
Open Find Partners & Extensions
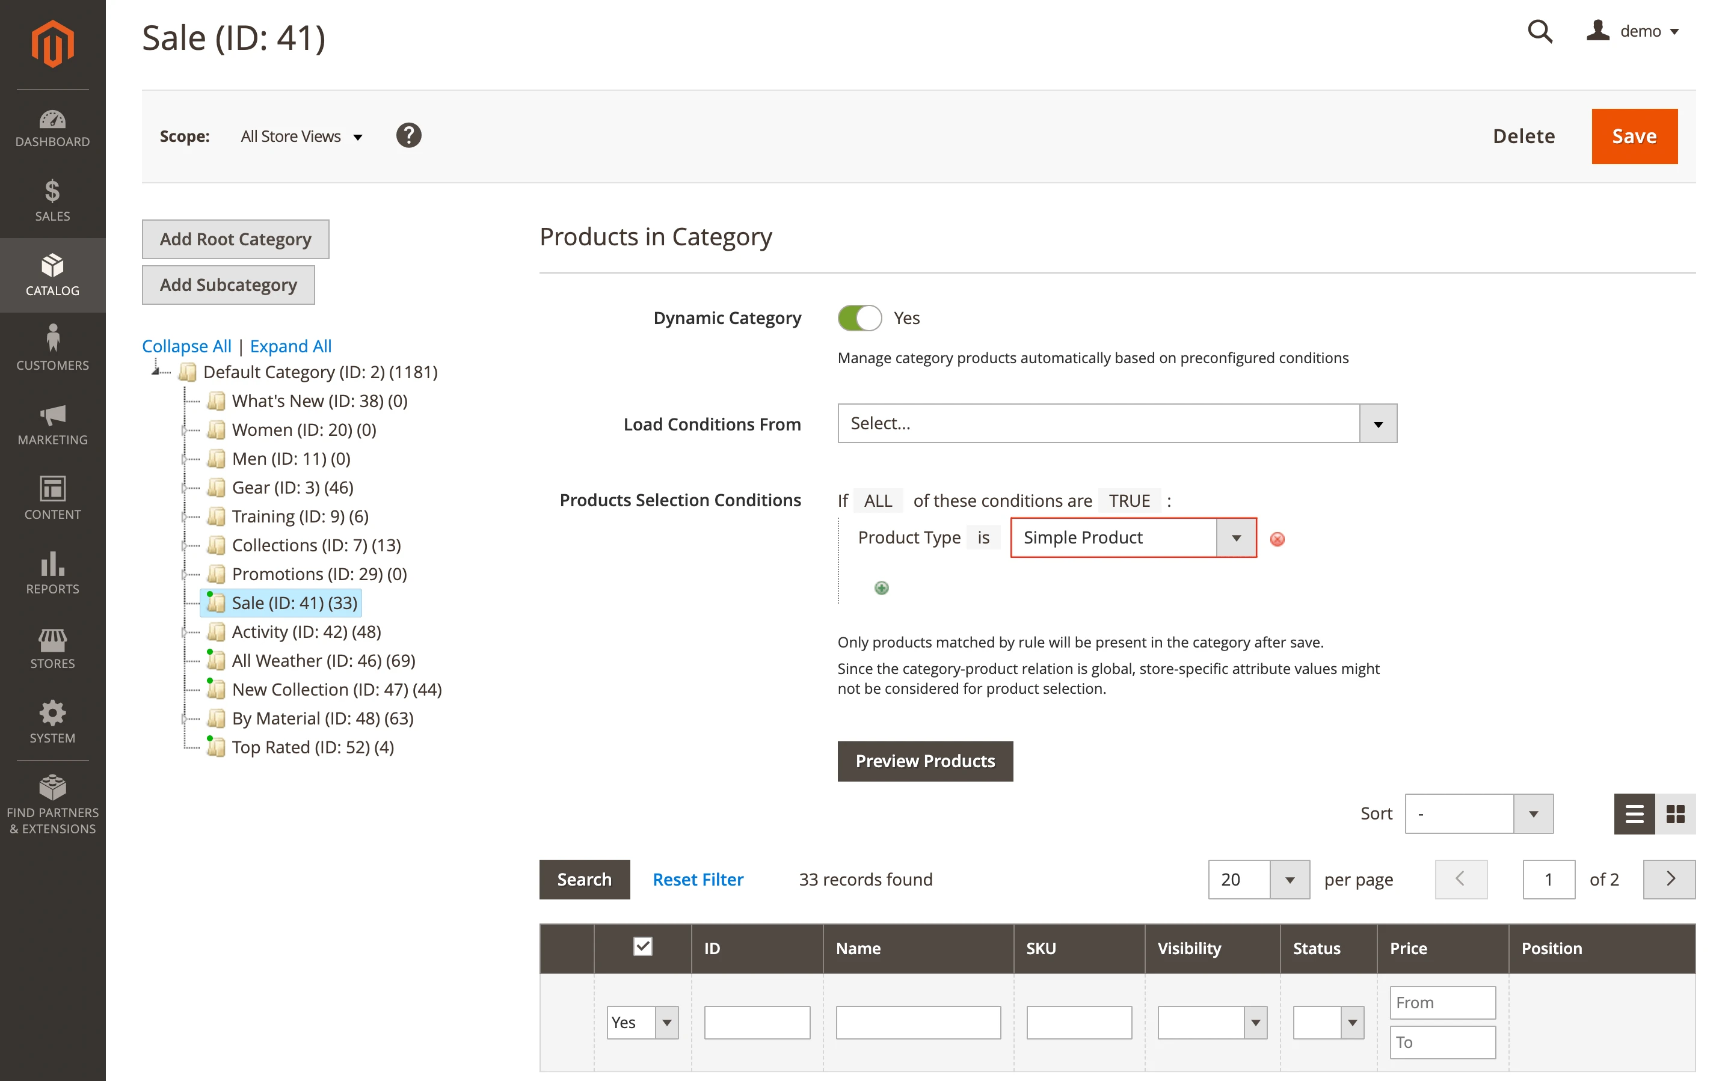(x=52, y=802)
